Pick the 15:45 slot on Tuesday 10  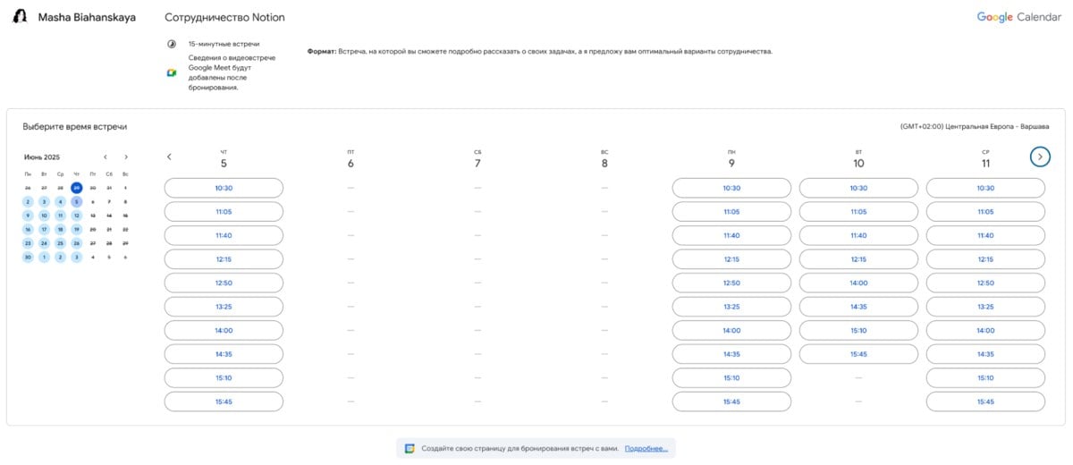pyautogui.click(x=858, y=354)
